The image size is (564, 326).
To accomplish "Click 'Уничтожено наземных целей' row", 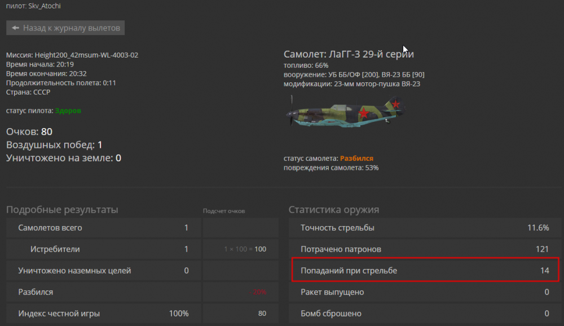I will (x=103, y=270).
